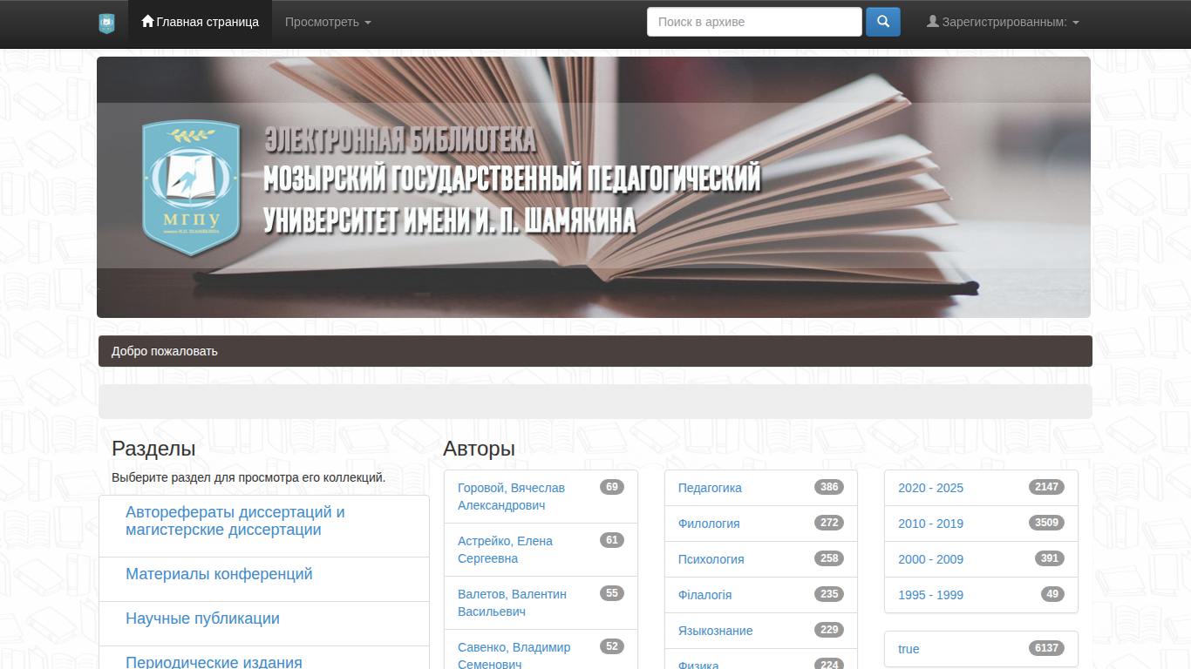This screenshot has height=669, width=1191.
Task: Click the university logo icon in navbar
Action: pos(106,24)
